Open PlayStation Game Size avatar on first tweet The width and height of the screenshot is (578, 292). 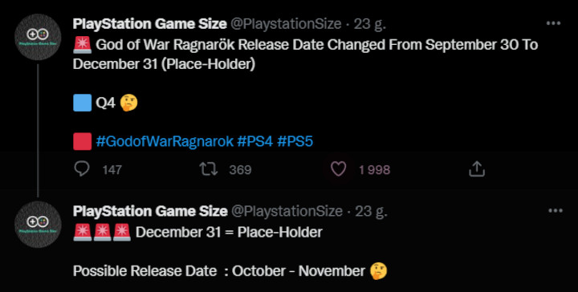(x=38, y=37)
